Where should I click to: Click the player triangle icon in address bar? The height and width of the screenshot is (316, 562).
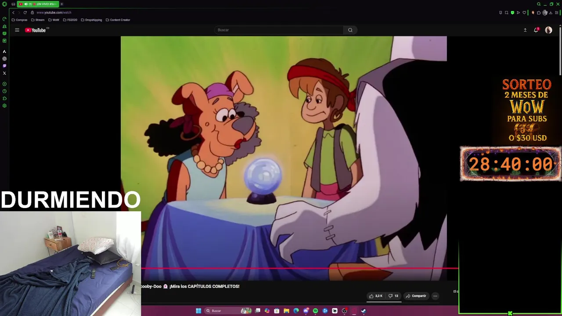[518, 13]
